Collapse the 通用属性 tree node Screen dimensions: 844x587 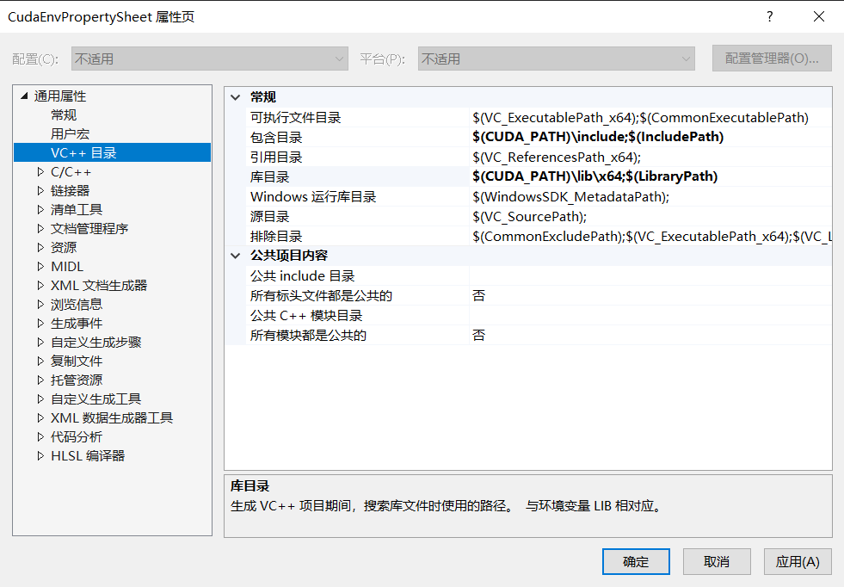click(24, 96)
